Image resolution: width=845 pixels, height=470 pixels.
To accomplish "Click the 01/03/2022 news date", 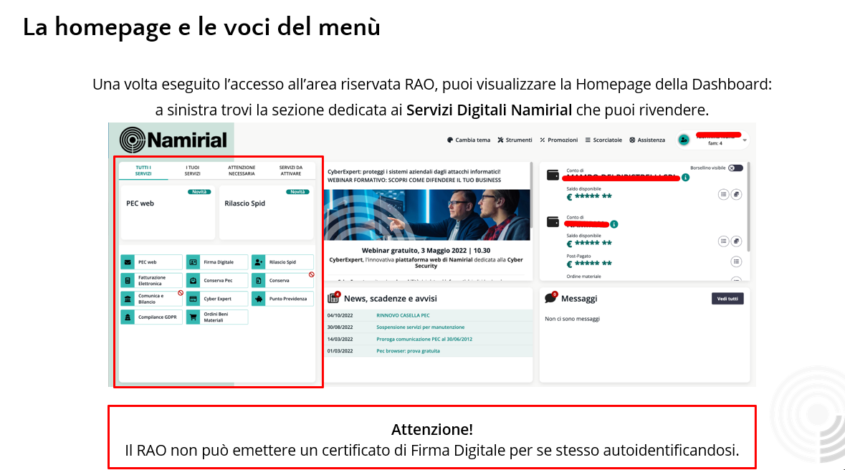I will [x=340, y=351].
